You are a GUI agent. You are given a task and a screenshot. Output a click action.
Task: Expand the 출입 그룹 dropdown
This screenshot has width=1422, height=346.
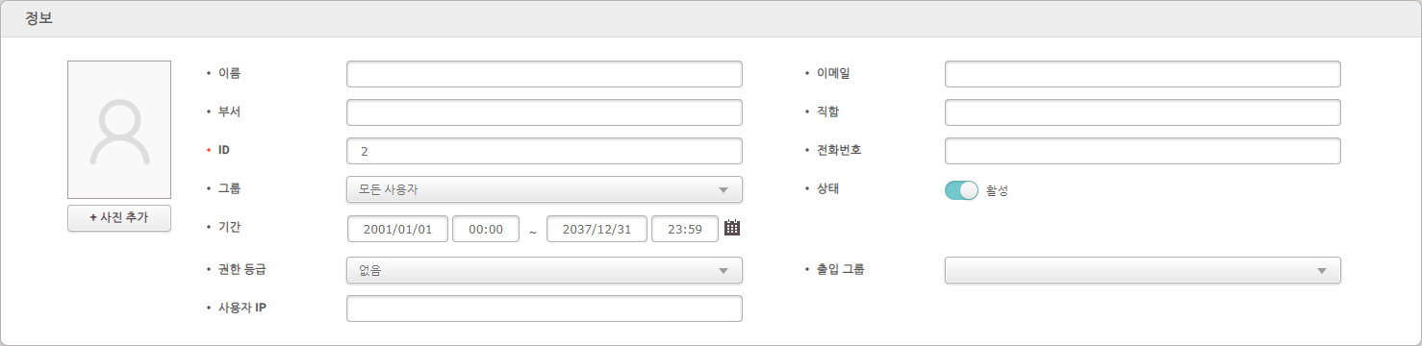1143,270
